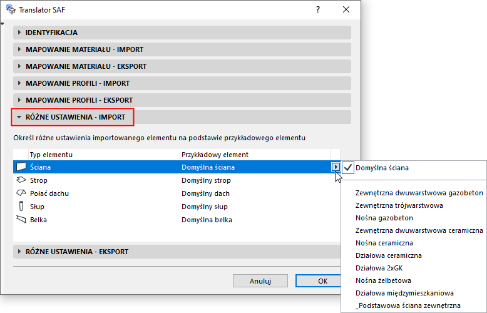Select the Strop element type row
The width and height of the screenshot is (487, 313).
[177, 180]
